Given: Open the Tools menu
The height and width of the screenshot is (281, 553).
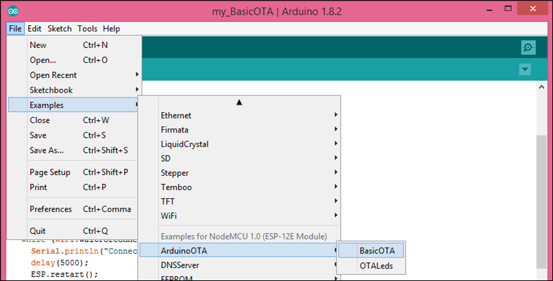Looking at the screenshot, I should point(88,29).
